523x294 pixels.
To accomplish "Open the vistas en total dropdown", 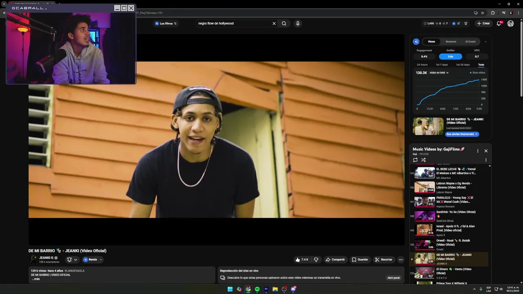I will click(439, 73).
